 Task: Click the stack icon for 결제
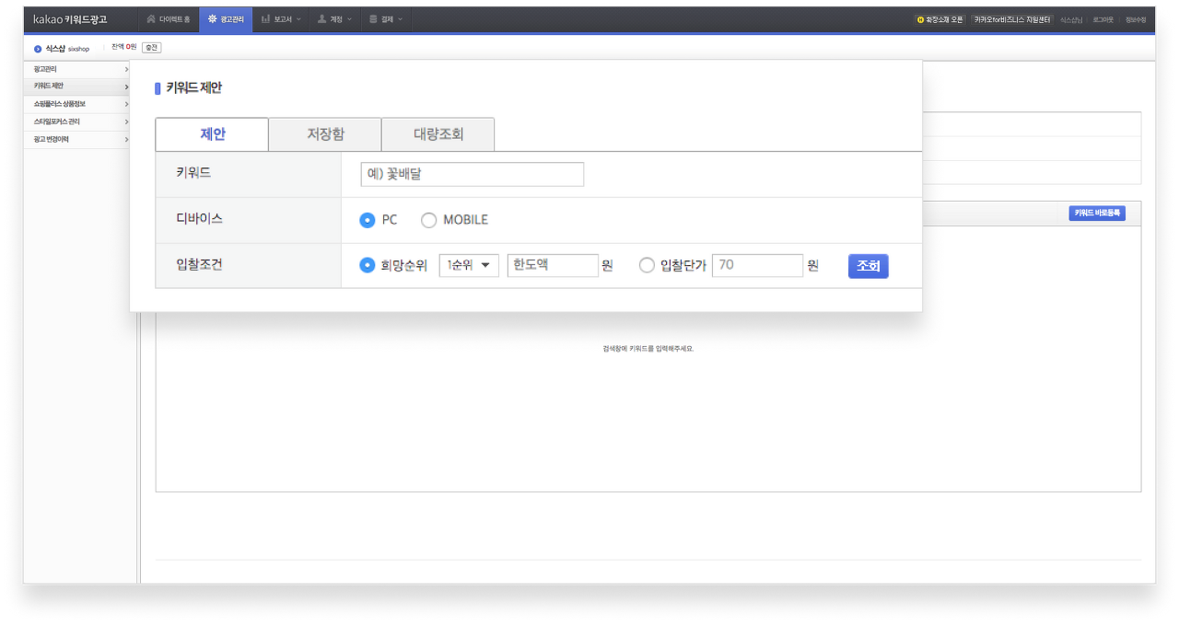click(373, 19)
